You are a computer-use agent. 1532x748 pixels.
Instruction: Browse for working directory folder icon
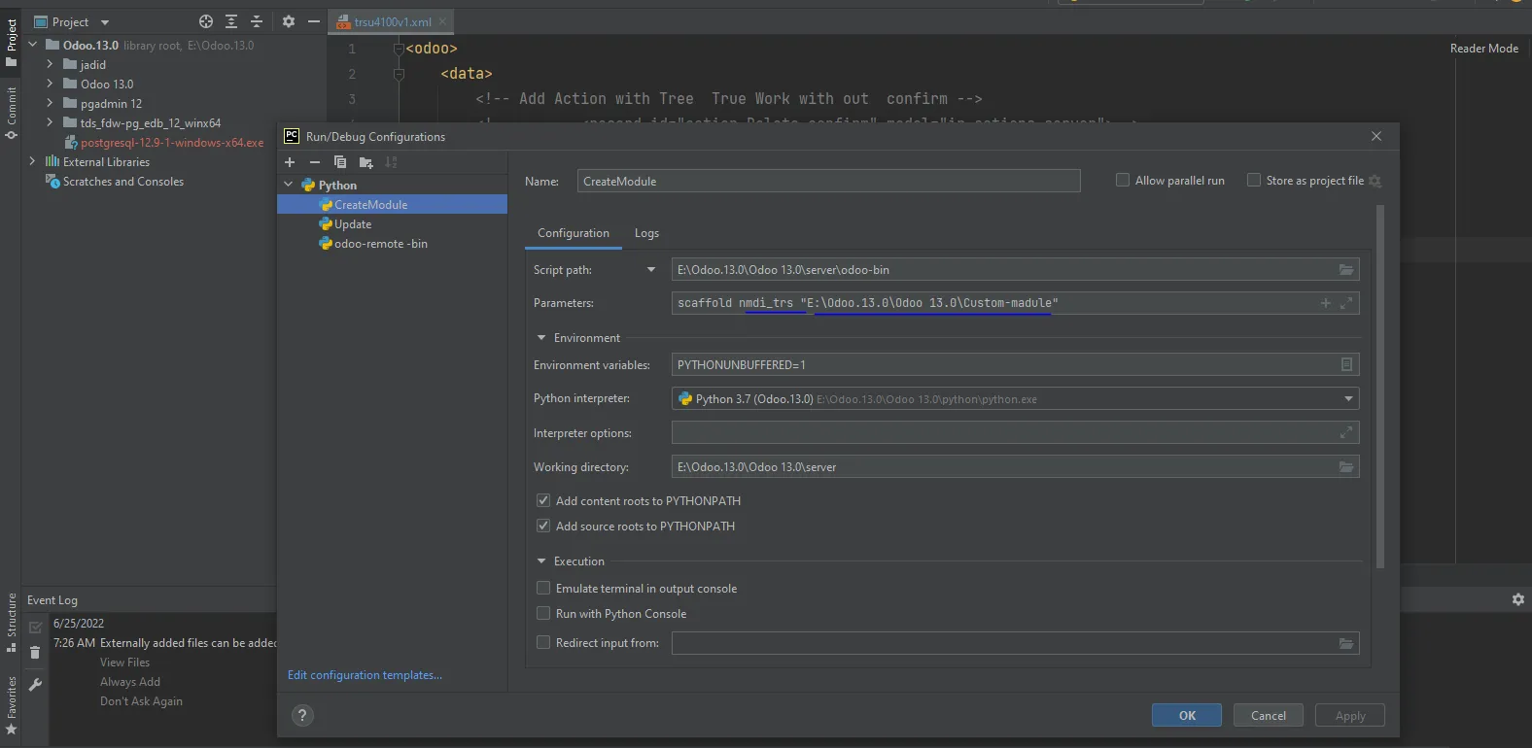(x=1346, y=467)
